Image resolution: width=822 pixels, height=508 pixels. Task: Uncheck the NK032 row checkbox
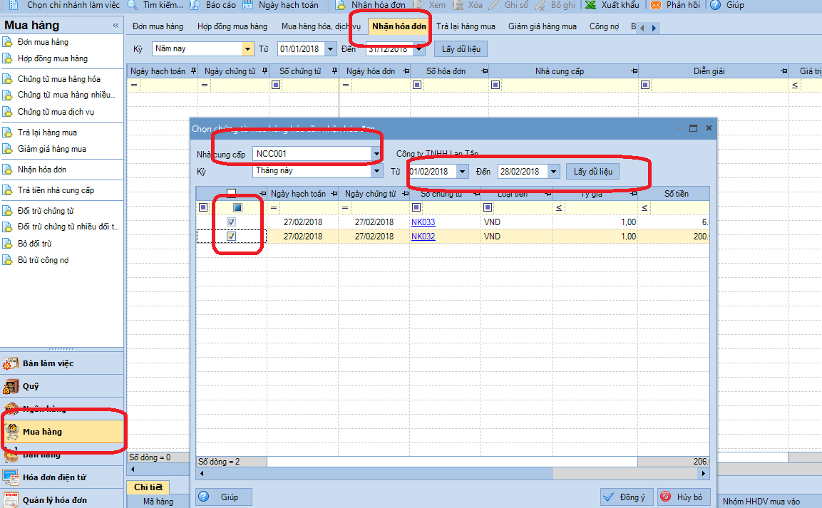(x=231, y=237)
